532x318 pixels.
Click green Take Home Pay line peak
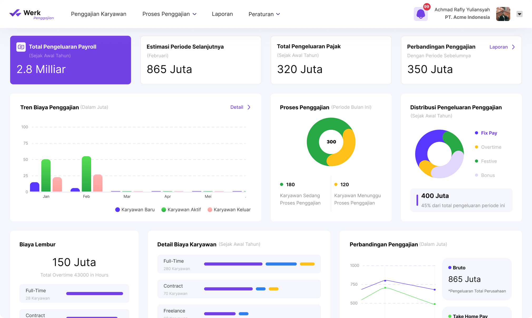[x=385, y=288]
